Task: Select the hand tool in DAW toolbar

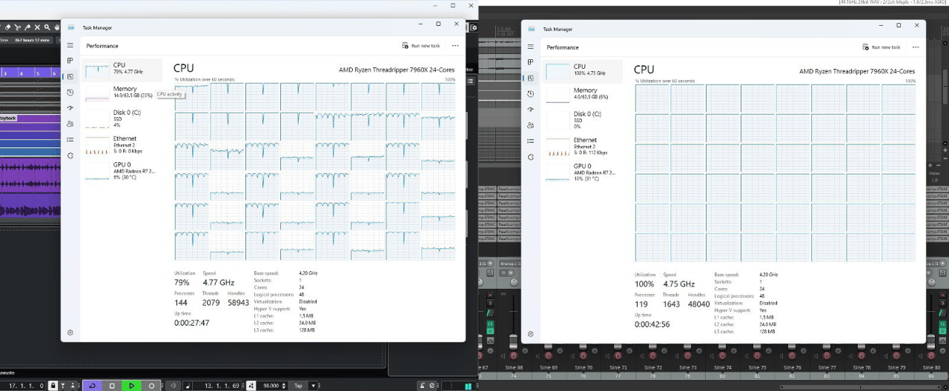Action: click(56, 27)
